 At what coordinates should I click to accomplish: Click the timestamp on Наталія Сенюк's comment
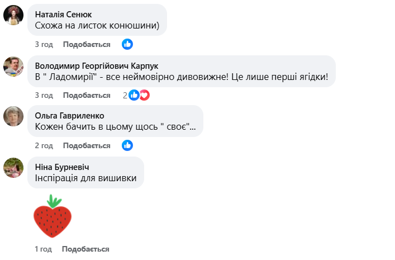(x=44, y=44)
